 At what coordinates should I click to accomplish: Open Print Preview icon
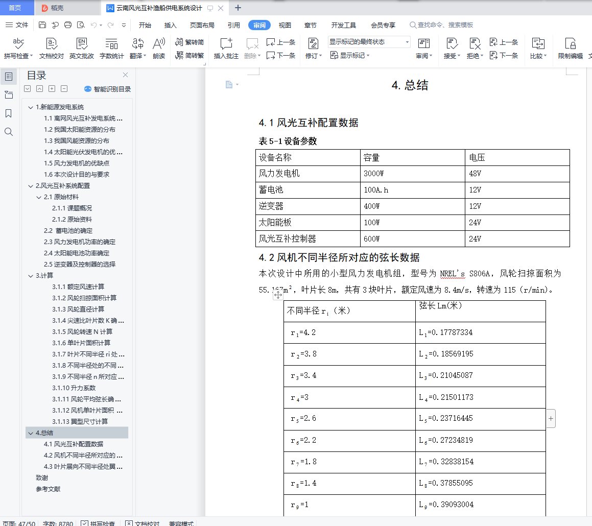point(81,25)
